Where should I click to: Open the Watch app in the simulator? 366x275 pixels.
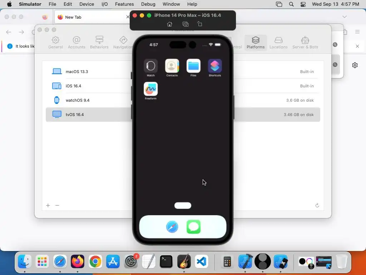150,66
